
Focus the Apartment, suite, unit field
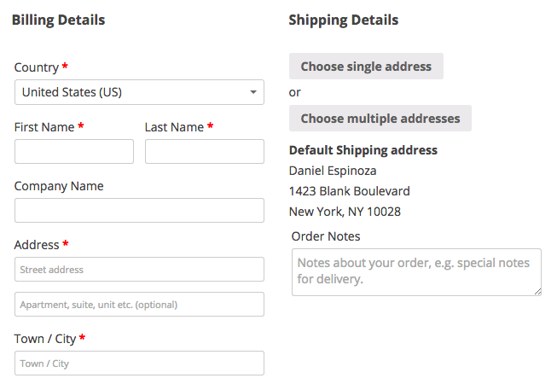139,305
